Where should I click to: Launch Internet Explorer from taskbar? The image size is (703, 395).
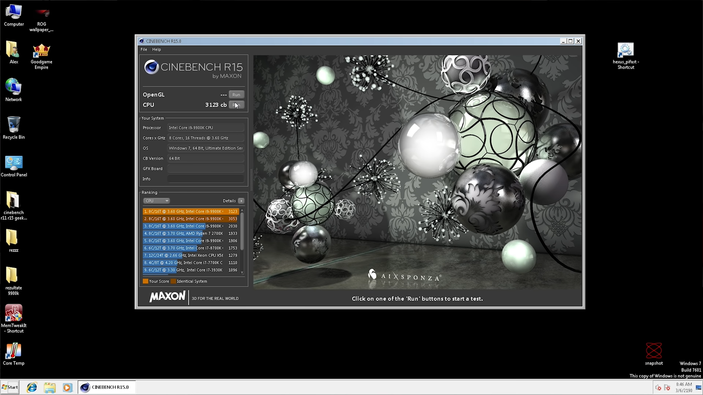click(x=32, y=387)
